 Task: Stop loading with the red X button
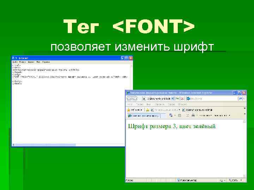182,99
